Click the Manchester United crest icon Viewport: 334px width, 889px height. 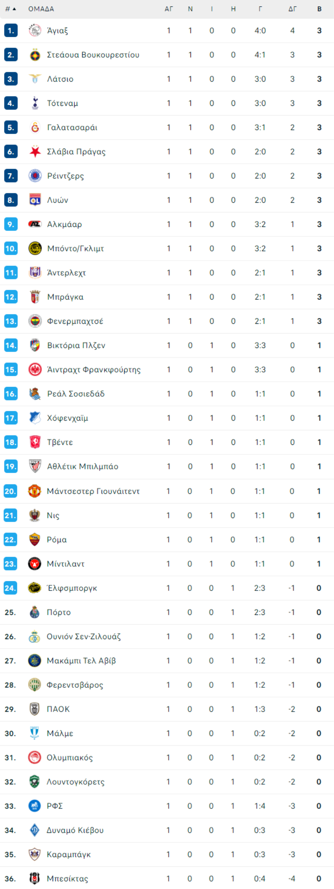(x=35, y=491)
